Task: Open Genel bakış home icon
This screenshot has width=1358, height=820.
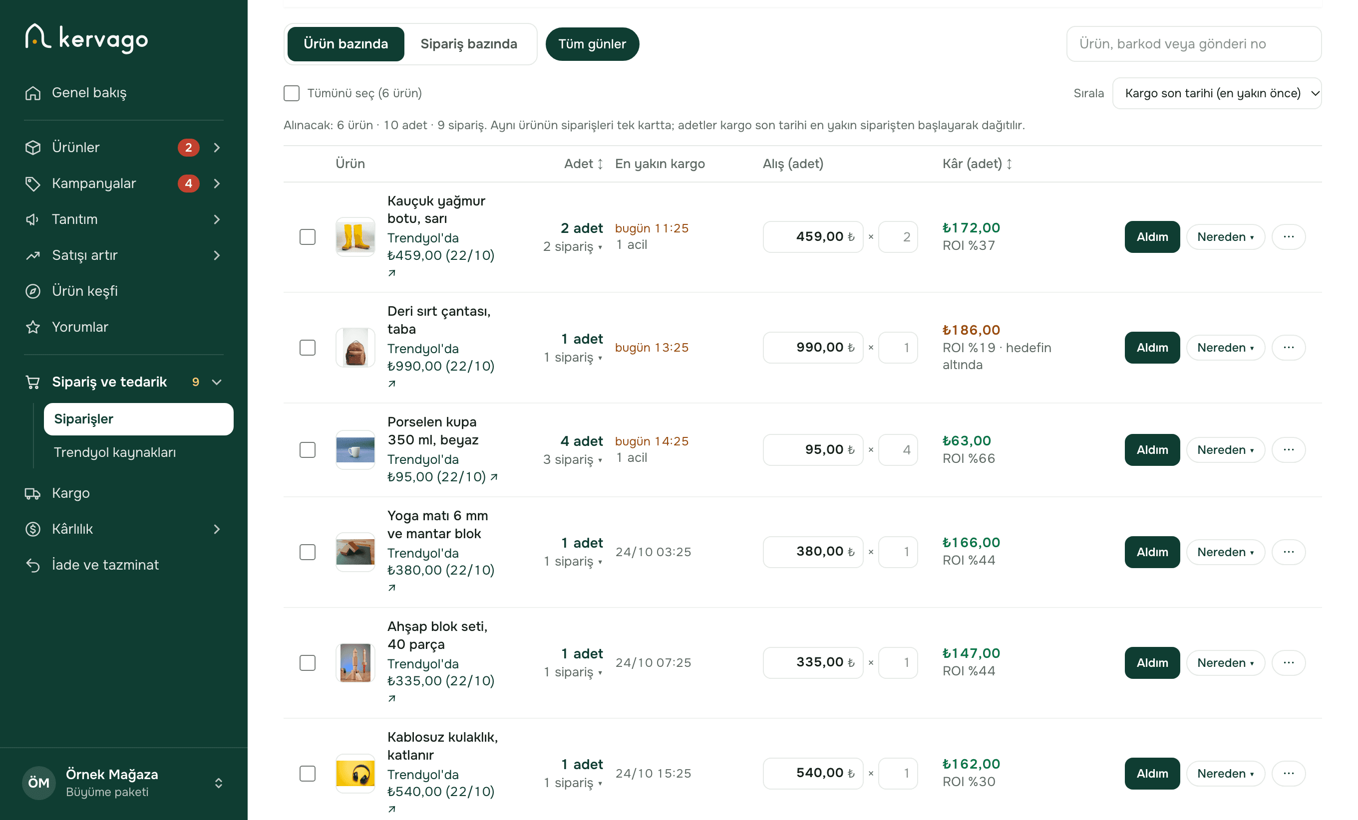Action: pyautogui.click(x=33, y=93)
